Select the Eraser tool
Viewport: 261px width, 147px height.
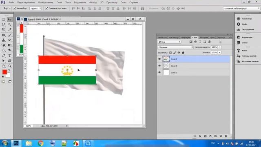click(4, 45)
